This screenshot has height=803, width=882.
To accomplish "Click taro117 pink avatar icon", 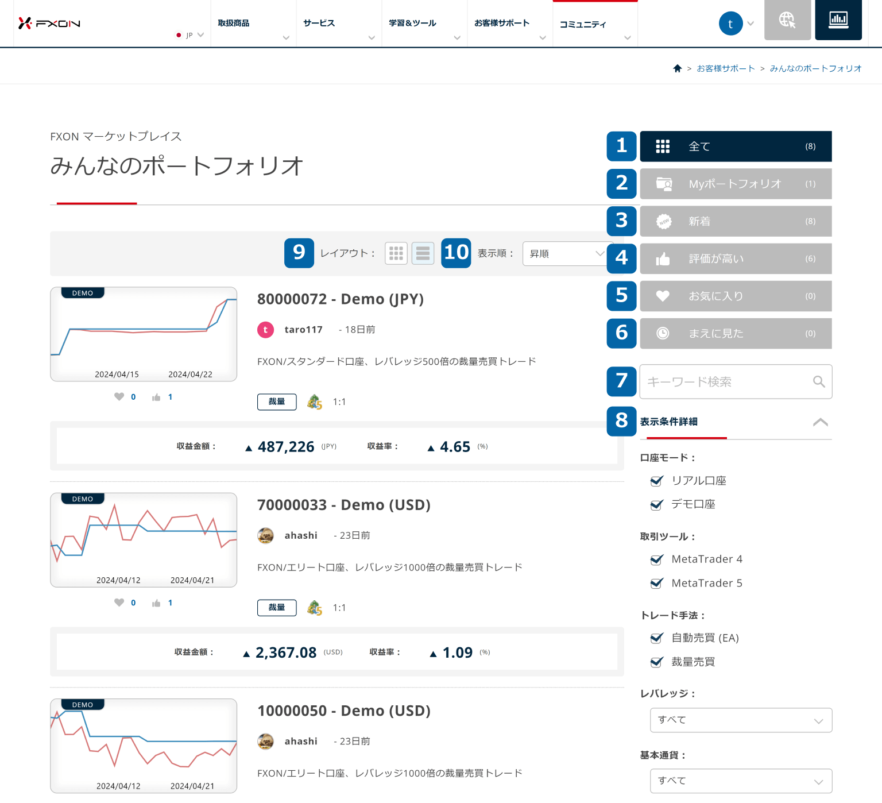I will point(265,330).
